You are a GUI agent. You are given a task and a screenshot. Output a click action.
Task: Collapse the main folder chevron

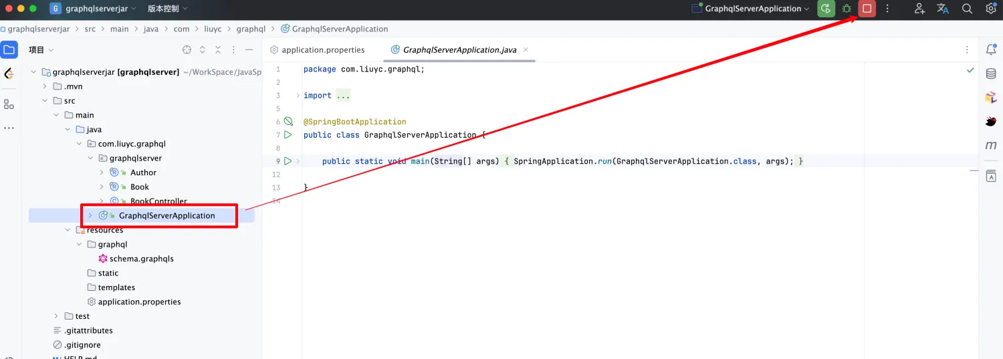[56, 115]
